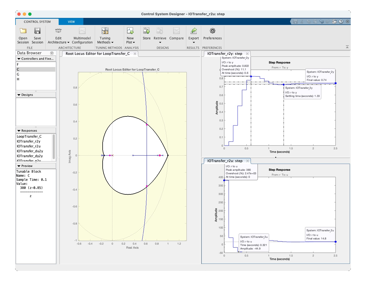Select block C in the controllers list
The image size is (366, 291).
point(36,69)
